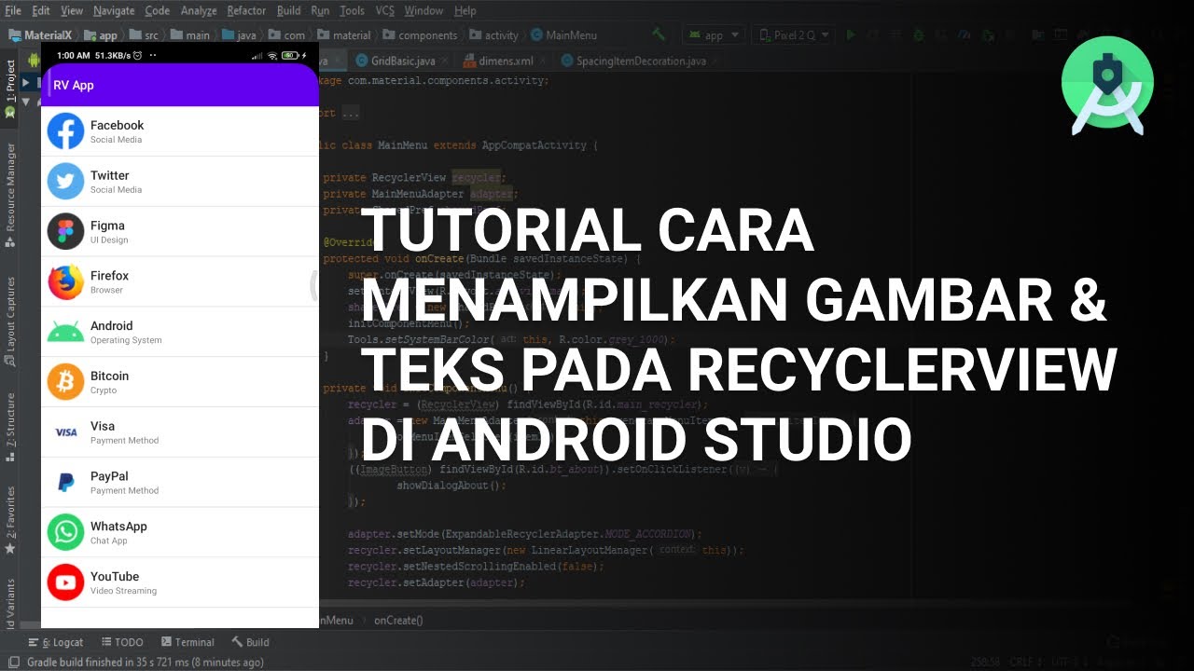Click the components package breadcrumb
1194x671 pixels.
420,35
